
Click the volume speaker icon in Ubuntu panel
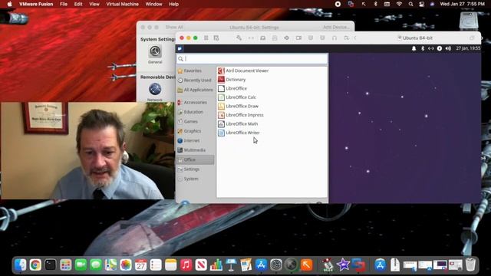pyautogui.click(x=448, y=48)
